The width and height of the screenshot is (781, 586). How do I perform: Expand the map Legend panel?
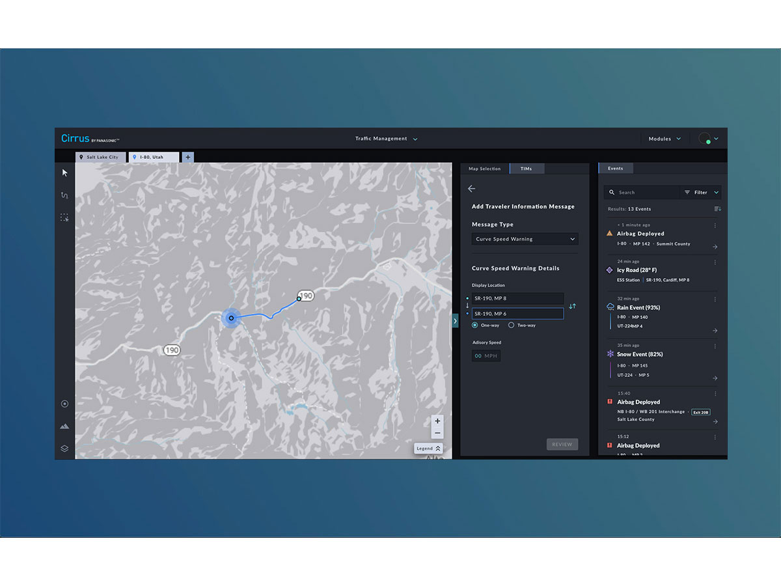click(x=428, y=449)
